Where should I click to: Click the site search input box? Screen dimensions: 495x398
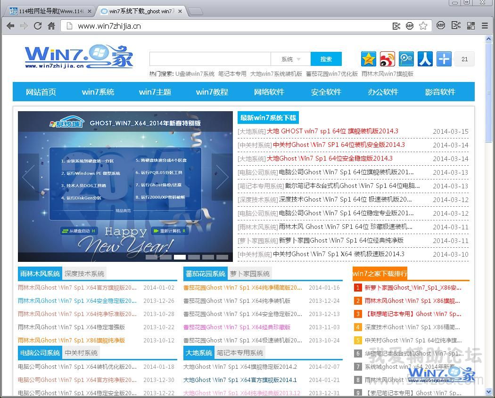tap(210, 59)
